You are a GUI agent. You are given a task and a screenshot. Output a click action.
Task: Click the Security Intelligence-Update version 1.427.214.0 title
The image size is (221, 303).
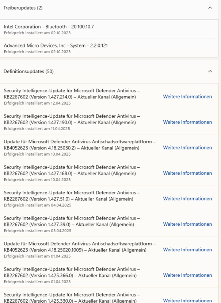72,94
